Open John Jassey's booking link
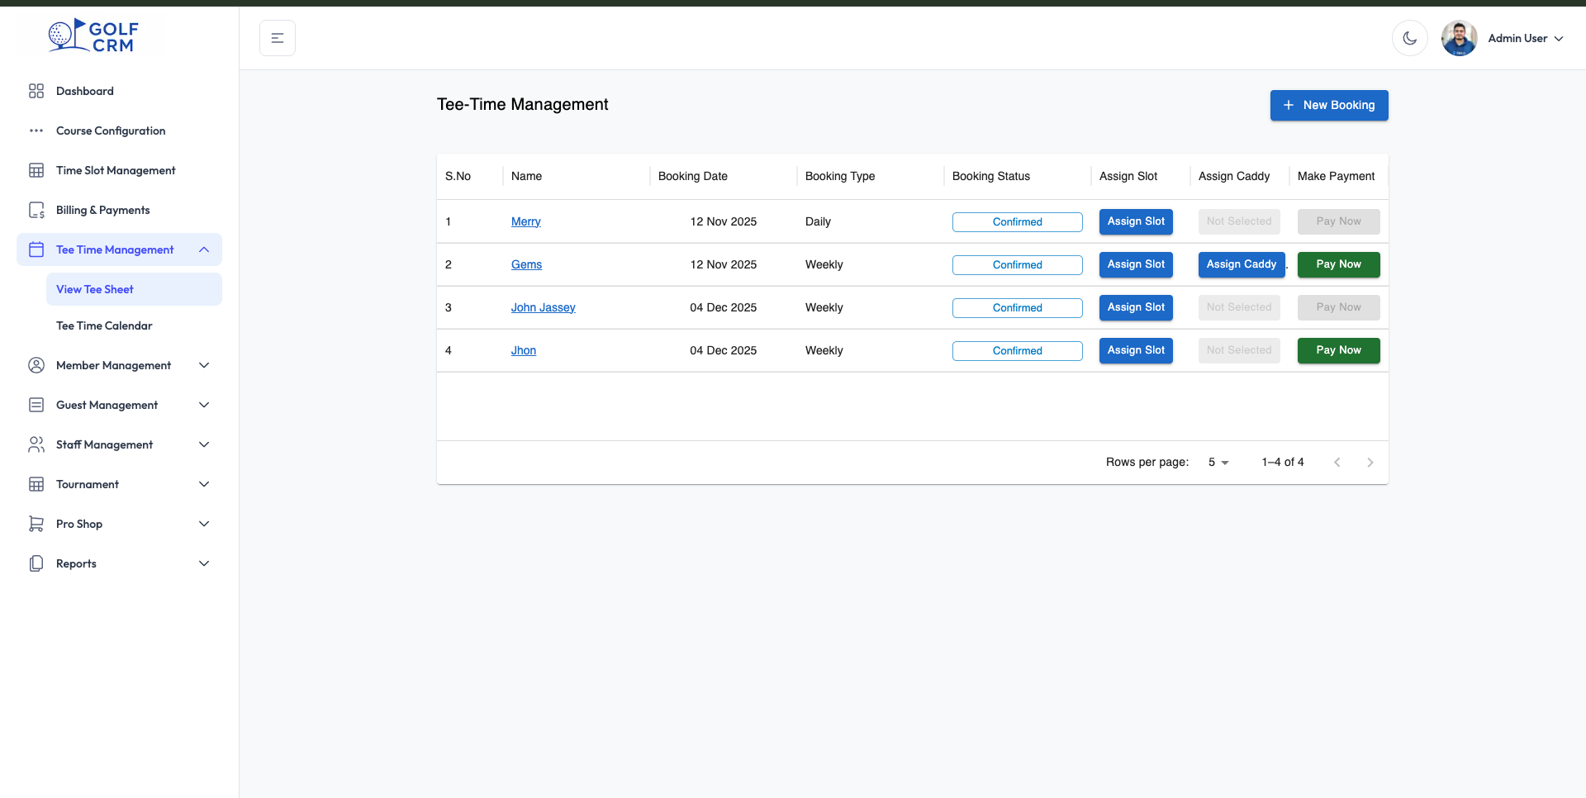This screenshot has width=1586, height=798. (543, 307)
